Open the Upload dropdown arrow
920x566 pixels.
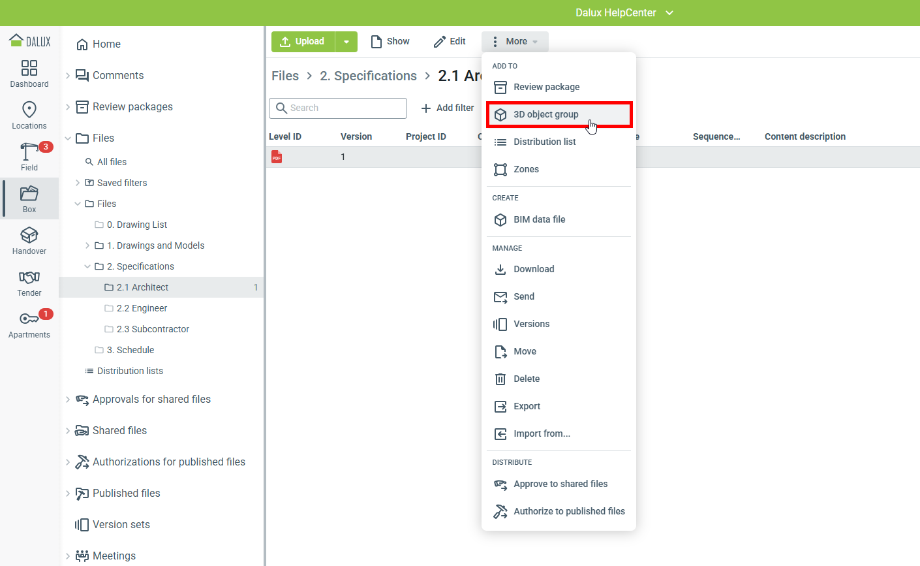[x=346, y=42]
